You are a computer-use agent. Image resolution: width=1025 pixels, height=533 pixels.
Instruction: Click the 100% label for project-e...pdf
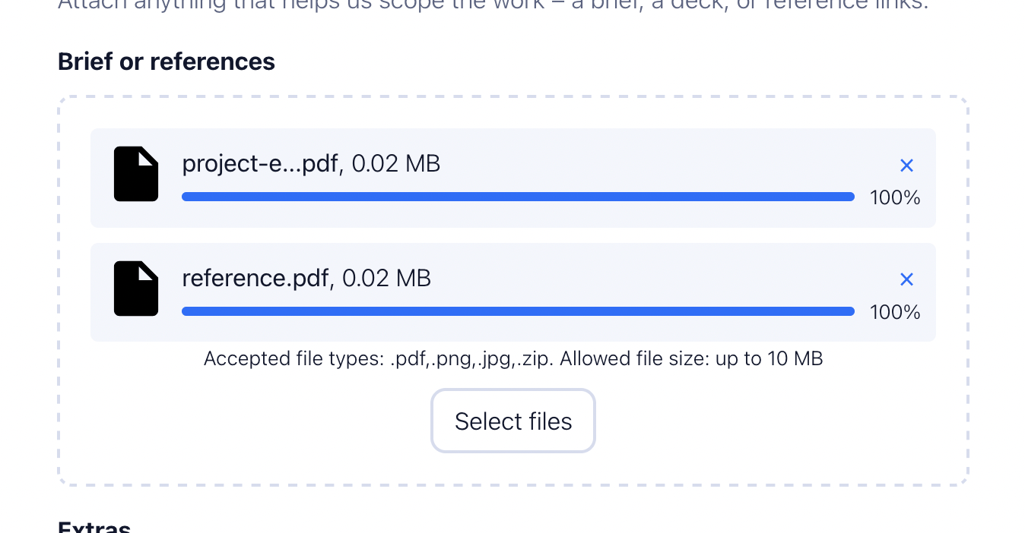(895, 197)
